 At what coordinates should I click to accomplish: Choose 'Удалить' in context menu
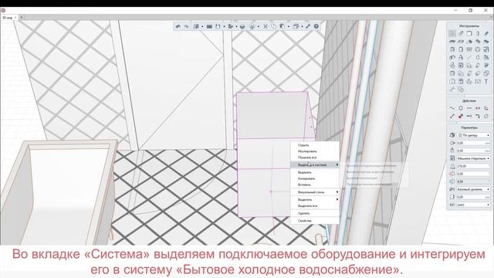pyautogui.click(x=315, y=213)
